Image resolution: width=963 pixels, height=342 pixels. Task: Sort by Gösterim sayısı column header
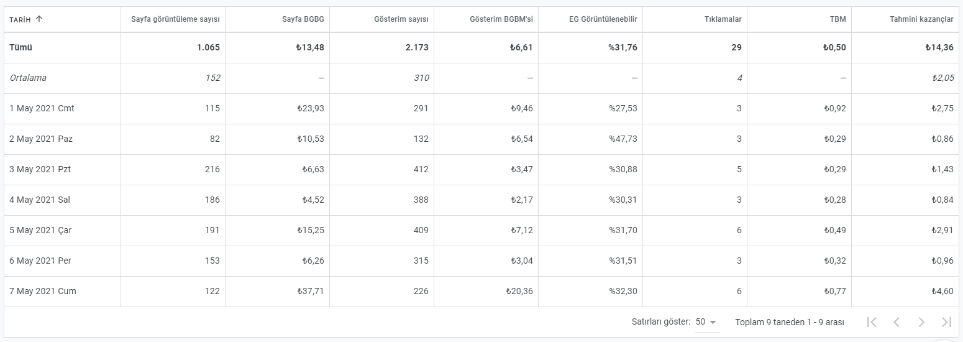pyautogui.click(x=401, y=19)
